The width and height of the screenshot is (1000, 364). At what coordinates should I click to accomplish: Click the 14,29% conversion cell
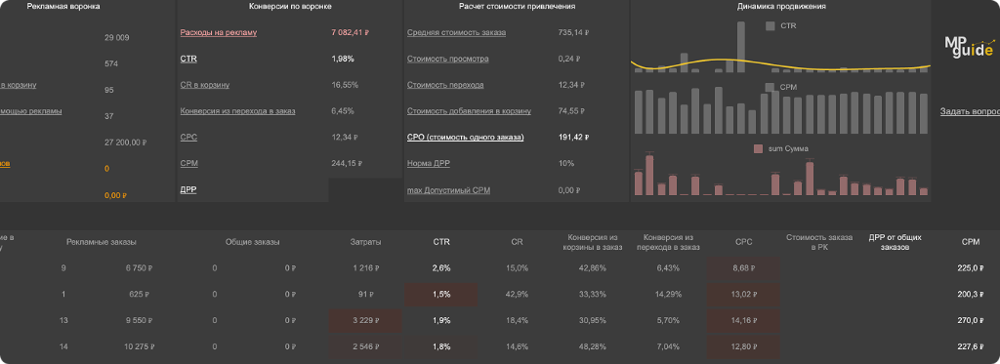coord(668,295)
